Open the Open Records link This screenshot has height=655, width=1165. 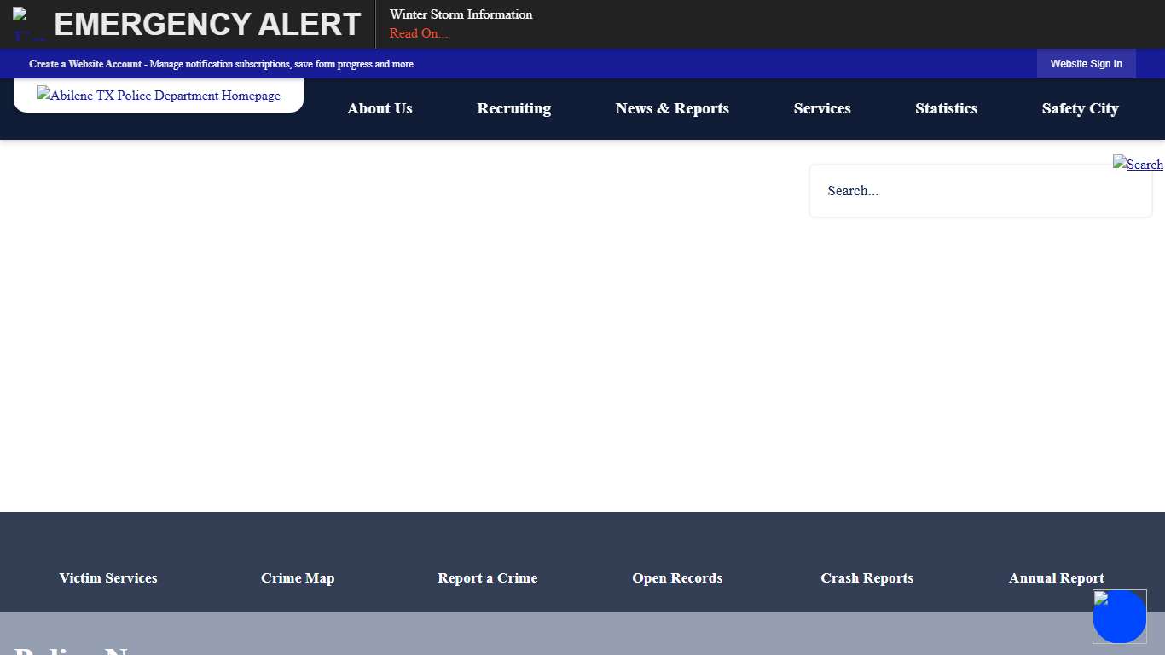[677, 578]
